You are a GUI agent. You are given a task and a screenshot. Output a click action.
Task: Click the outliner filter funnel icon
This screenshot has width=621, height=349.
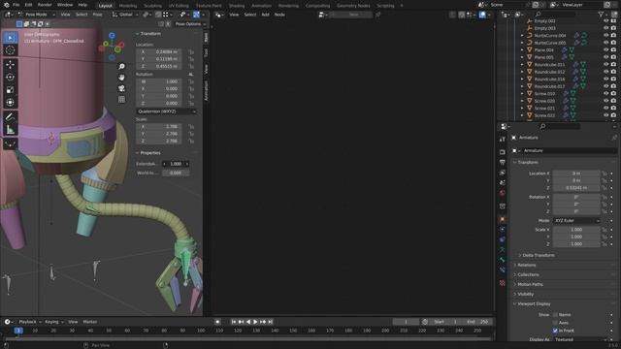[602, 15]
